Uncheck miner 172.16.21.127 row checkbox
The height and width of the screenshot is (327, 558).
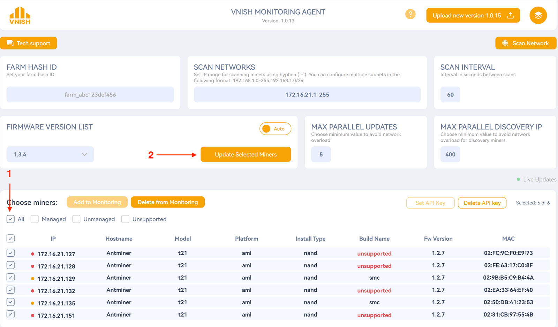tap(10, 253)
